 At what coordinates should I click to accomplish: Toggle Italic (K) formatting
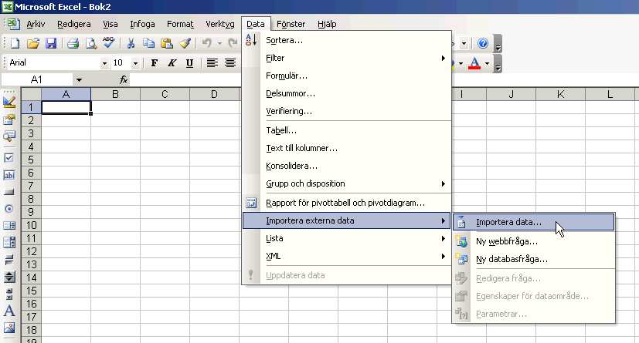(172, 63)
